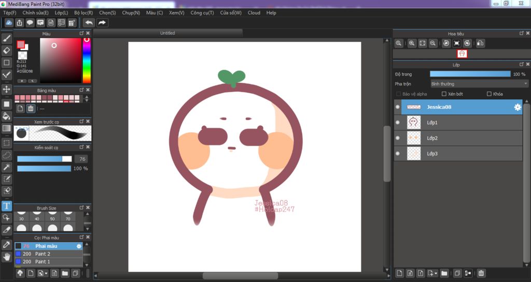Image resolution: width=531 pixels, height=282 pixels.
Task: Click new layer icon at panel bottom
Action: coord(400,273)
